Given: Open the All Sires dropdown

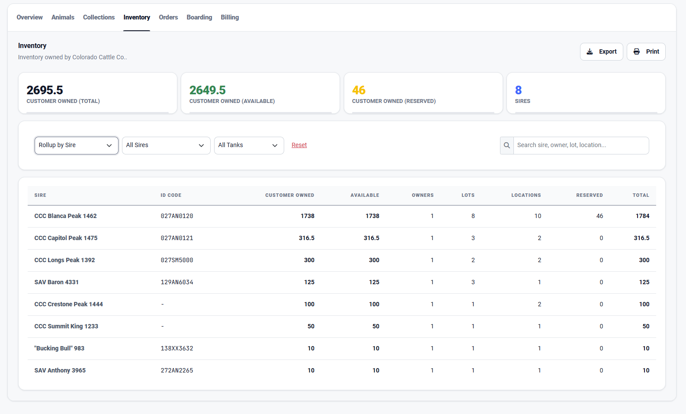Looking at the screenshot, I should [166, 145].
